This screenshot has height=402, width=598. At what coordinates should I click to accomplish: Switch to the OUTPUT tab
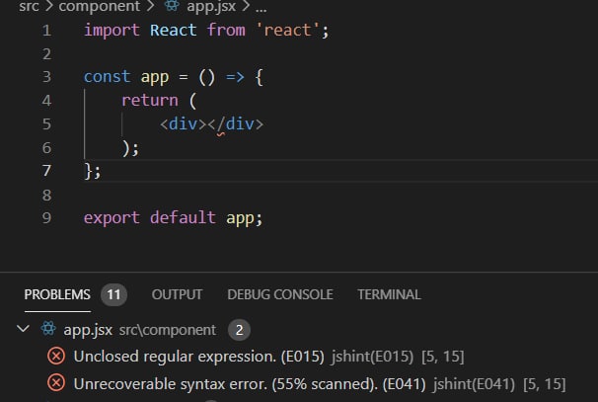pyautogui.click(x=177, y=294)
